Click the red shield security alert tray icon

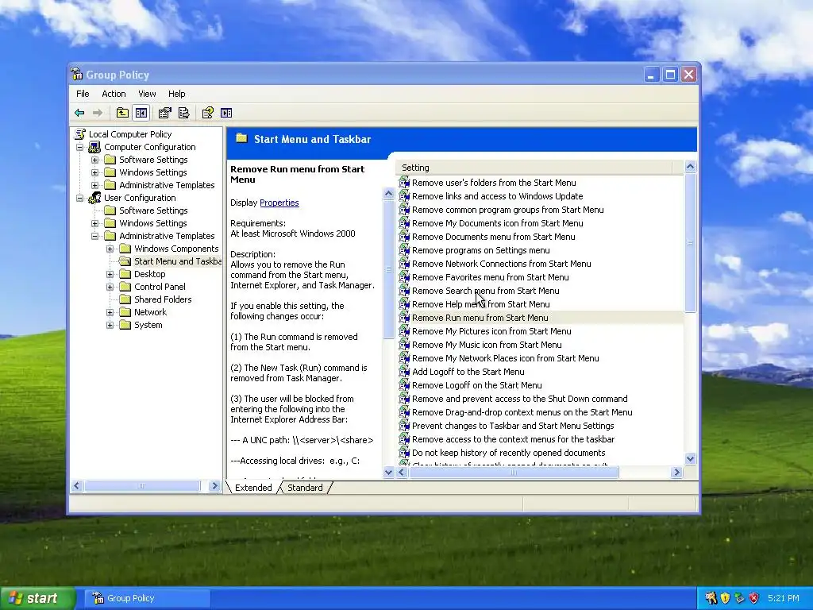(754, 598)
